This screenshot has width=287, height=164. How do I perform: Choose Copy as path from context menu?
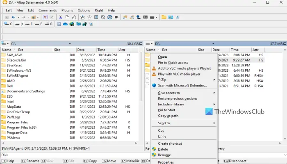point(184,116)
